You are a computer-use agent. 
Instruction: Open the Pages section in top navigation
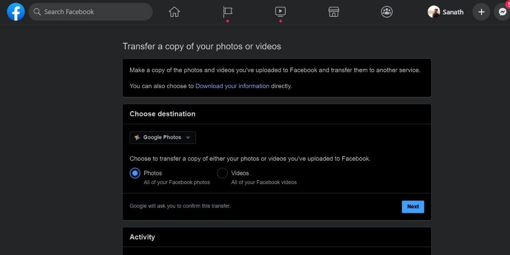pos(227,11)
